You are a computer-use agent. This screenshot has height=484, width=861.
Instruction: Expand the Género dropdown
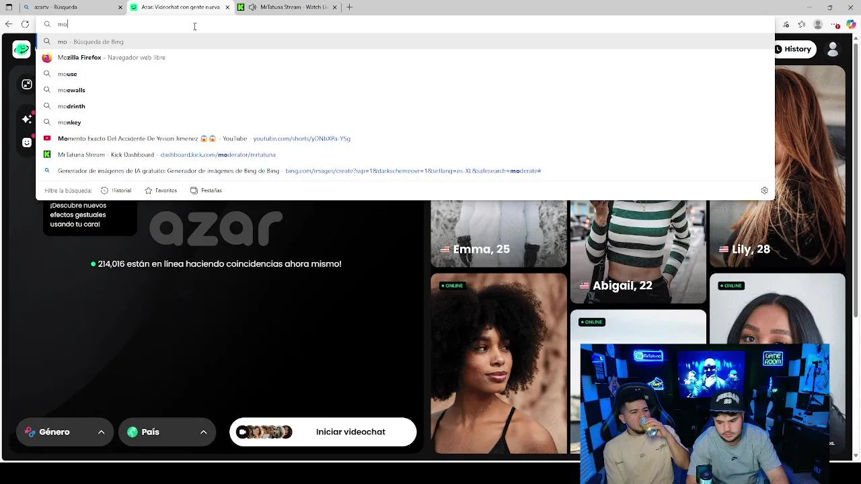tap(65, 432)
